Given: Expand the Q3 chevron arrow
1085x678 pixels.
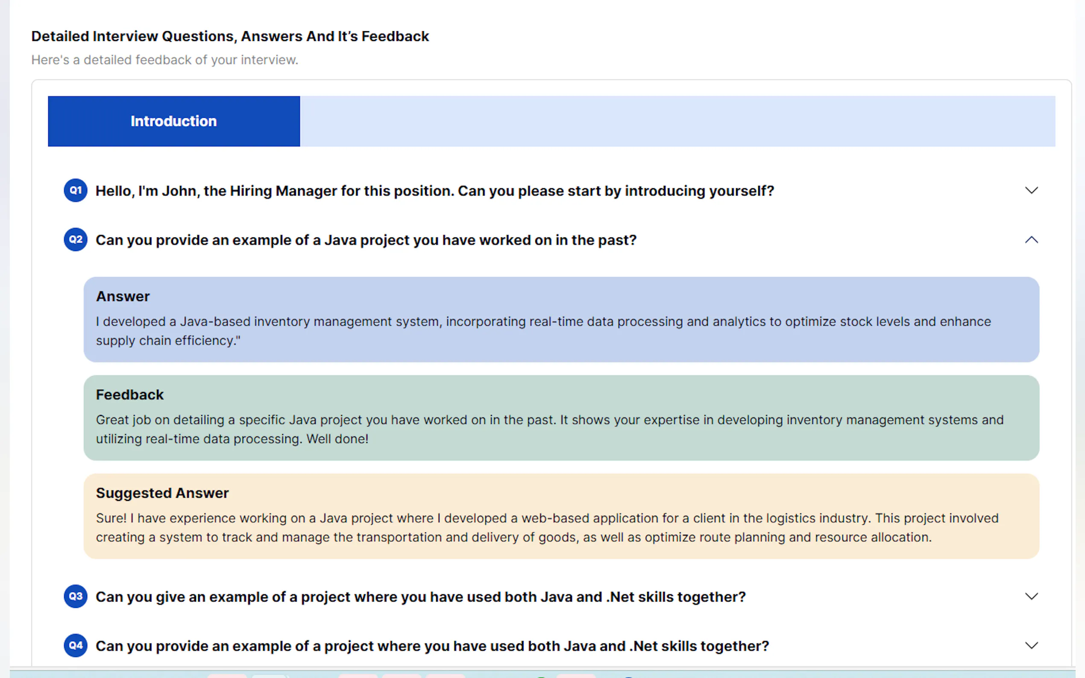Looking at the screenshot, I should 1031,596.
